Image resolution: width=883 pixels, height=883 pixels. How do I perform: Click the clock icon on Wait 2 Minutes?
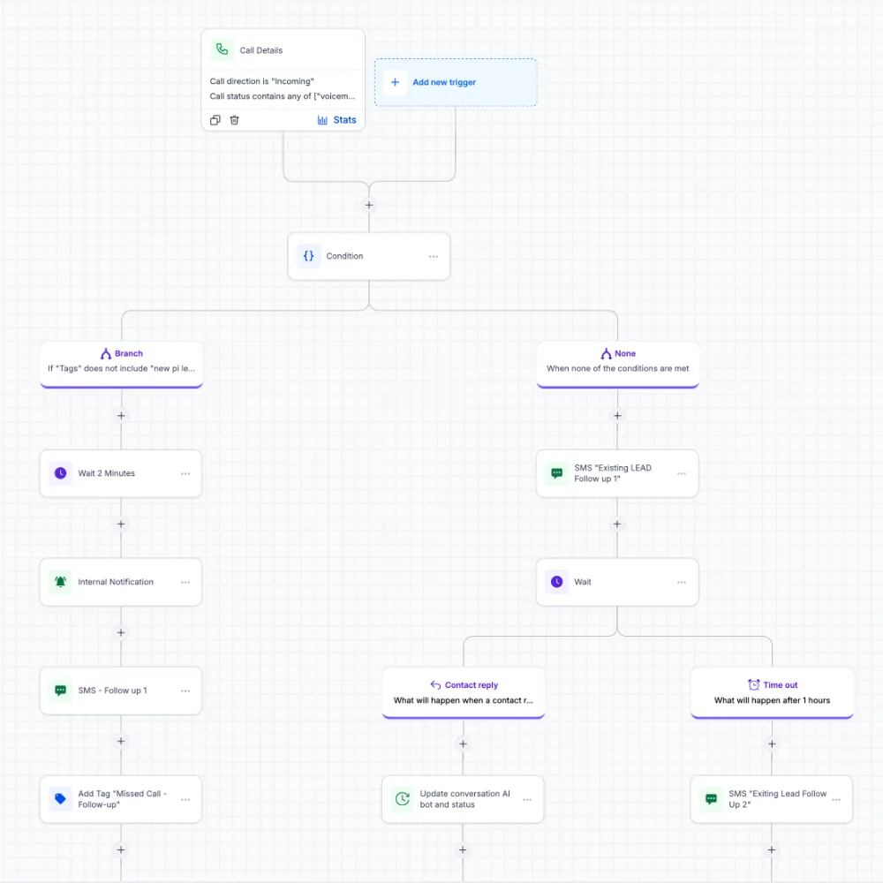click(x=60, y=473)
